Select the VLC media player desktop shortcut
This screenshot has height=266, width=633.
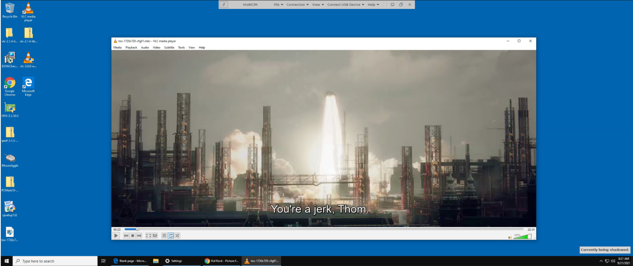28,12
